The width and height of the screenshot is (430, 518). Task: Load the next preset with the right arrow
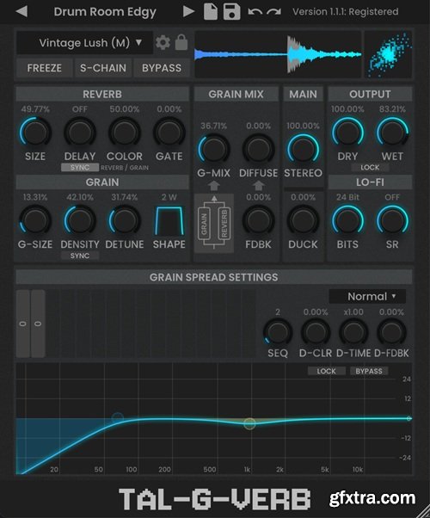[188, 11]
